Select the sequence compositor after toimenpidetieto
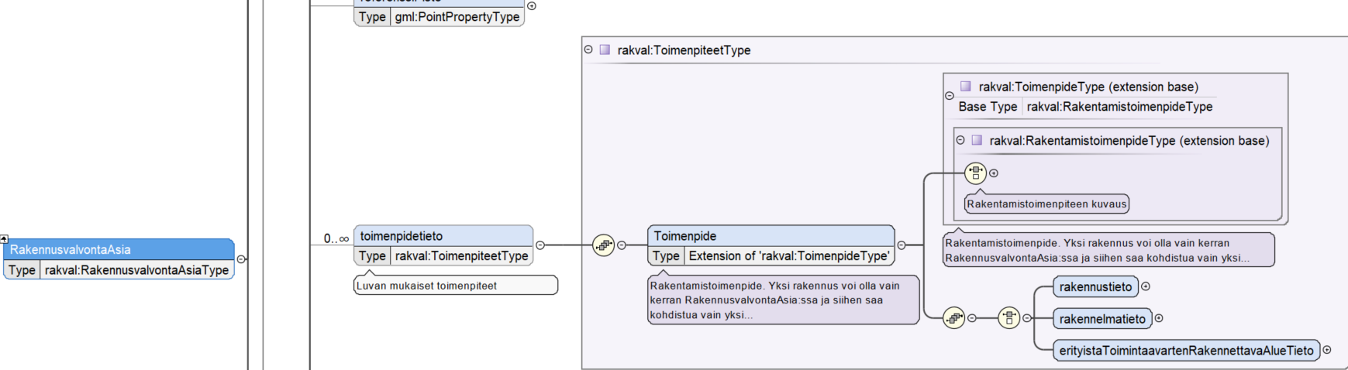 click(604, 245)
